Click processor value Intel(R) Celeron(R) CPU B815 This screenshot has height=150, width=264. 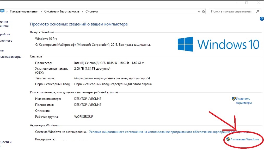click(x=109, y=63)
